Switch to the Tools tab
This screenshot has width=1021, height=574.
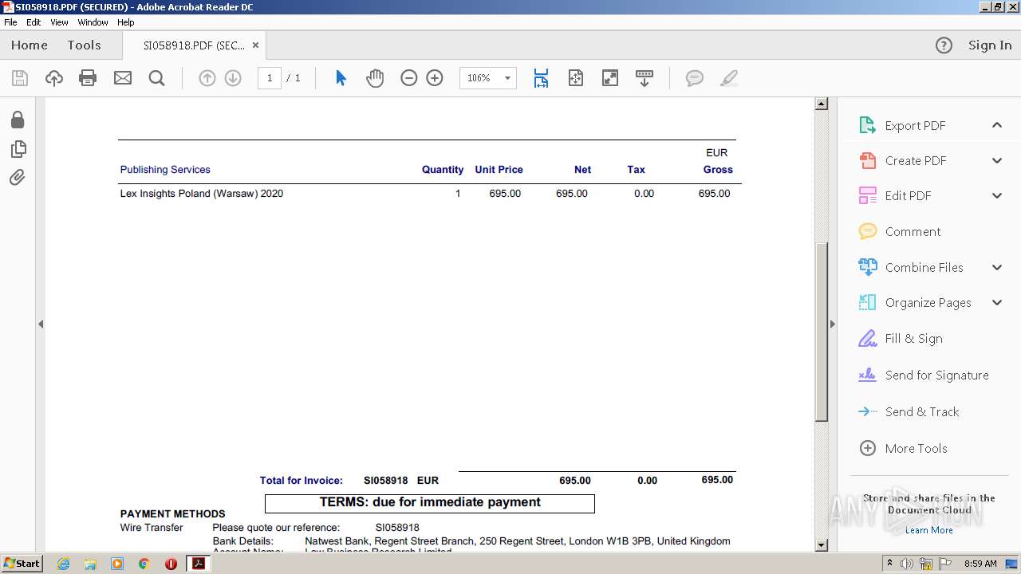(84, 45)
